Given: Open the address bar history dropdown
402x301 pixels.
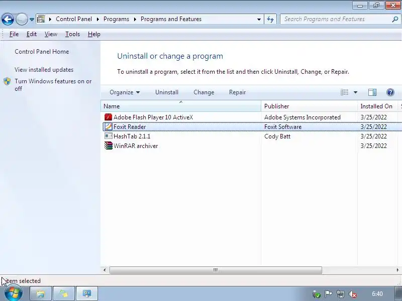Looking at the screenshot, I should pyautogui.click(x=259, y=20).
